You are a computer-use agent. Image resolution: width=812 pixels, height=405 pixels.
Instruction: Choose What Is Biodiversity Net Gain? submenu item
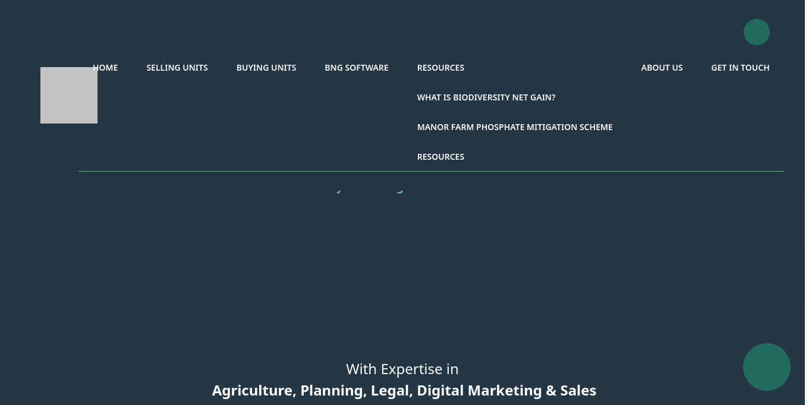(x=486, y=97)
